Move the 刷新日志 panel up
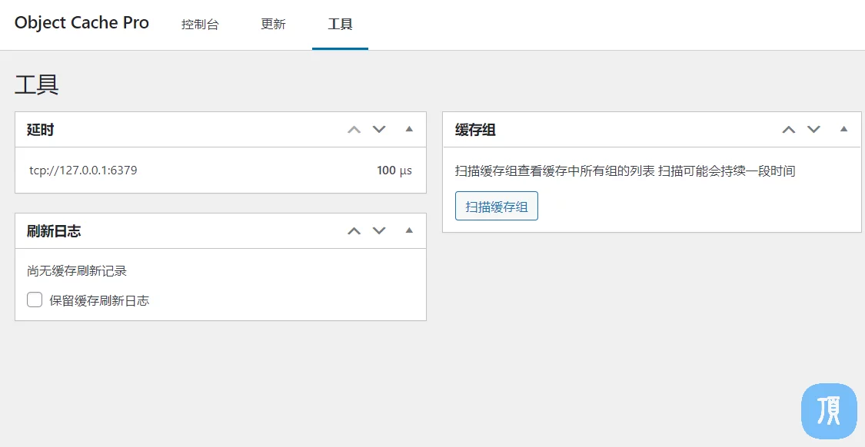The image size is (865, 447). 354,231
